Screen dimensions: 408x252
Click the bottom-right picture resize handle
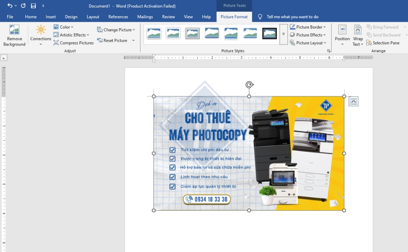pos(344,210)
